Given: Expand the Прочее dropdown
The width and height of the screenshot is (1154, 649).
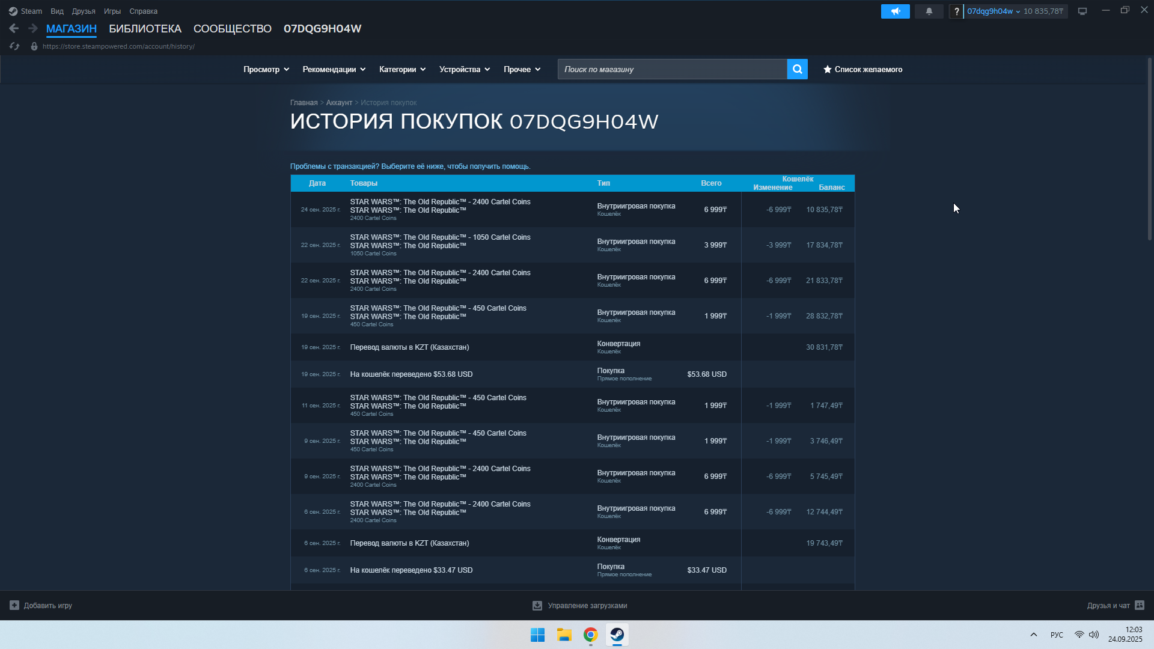Looking at the screenshot, I should tap(522, 69).
